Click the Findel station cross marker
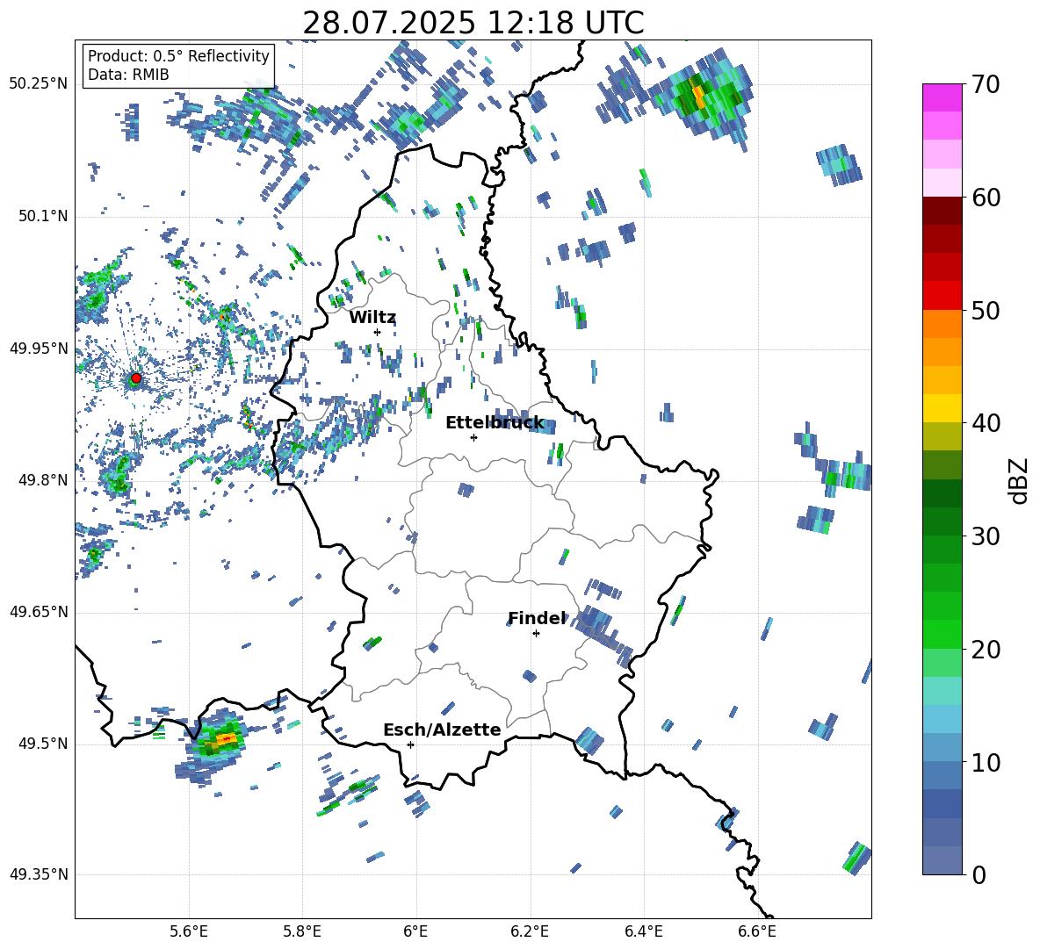 click(x=536, y=634)
